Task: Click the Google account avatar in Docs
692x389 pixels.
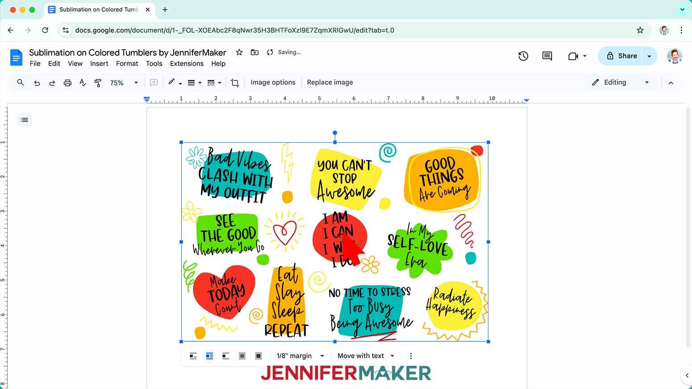Action: tap(674, 56)
